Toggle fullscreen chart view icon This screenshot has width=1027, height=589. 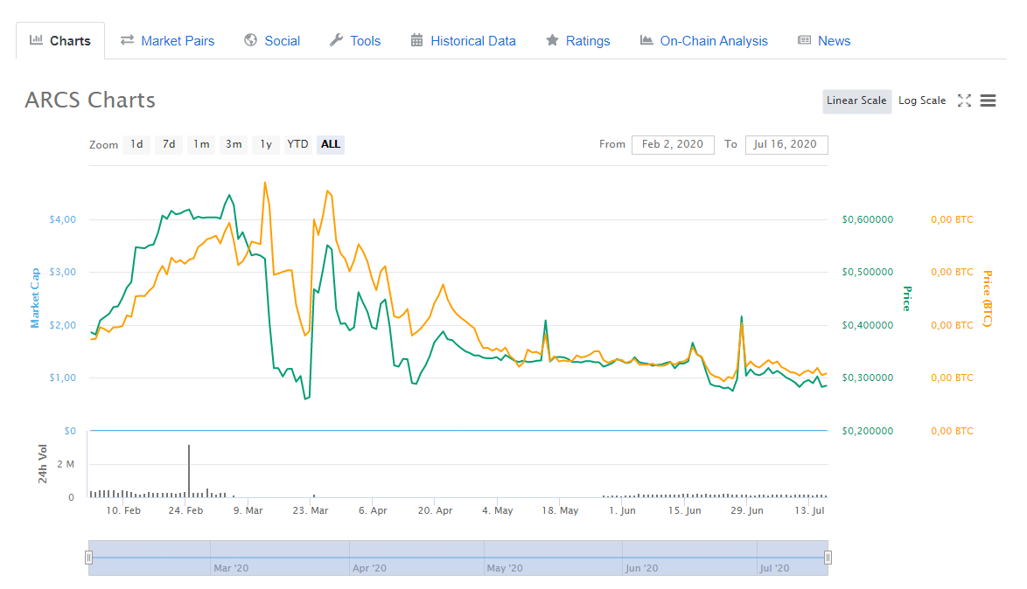(x=964, y=100)
